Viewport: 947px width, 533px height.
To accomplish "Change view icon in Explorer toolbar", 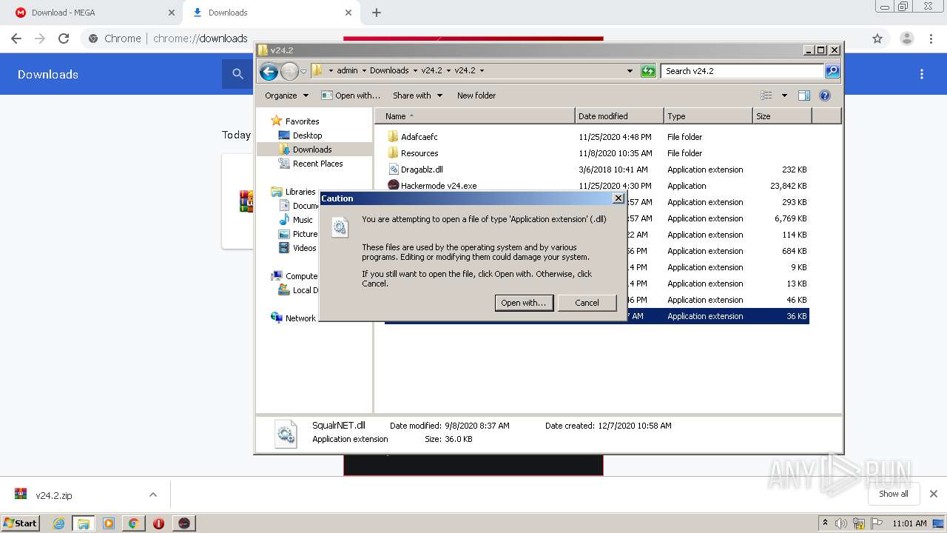I will pos(766,95).
